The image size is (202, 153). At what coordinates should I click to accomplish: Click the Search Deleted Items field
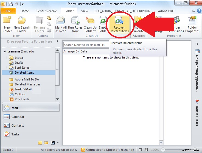86,45
